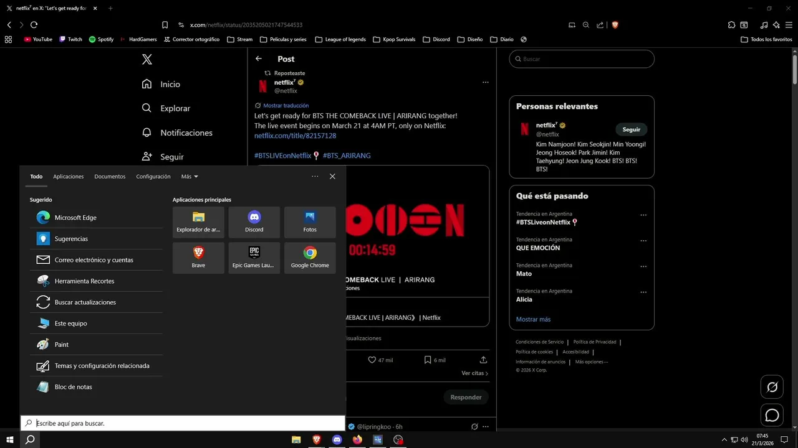The height and width of the screenshot is (448, 798).
Task: Open Más opciones footer menu
Action: pos(591,362)
